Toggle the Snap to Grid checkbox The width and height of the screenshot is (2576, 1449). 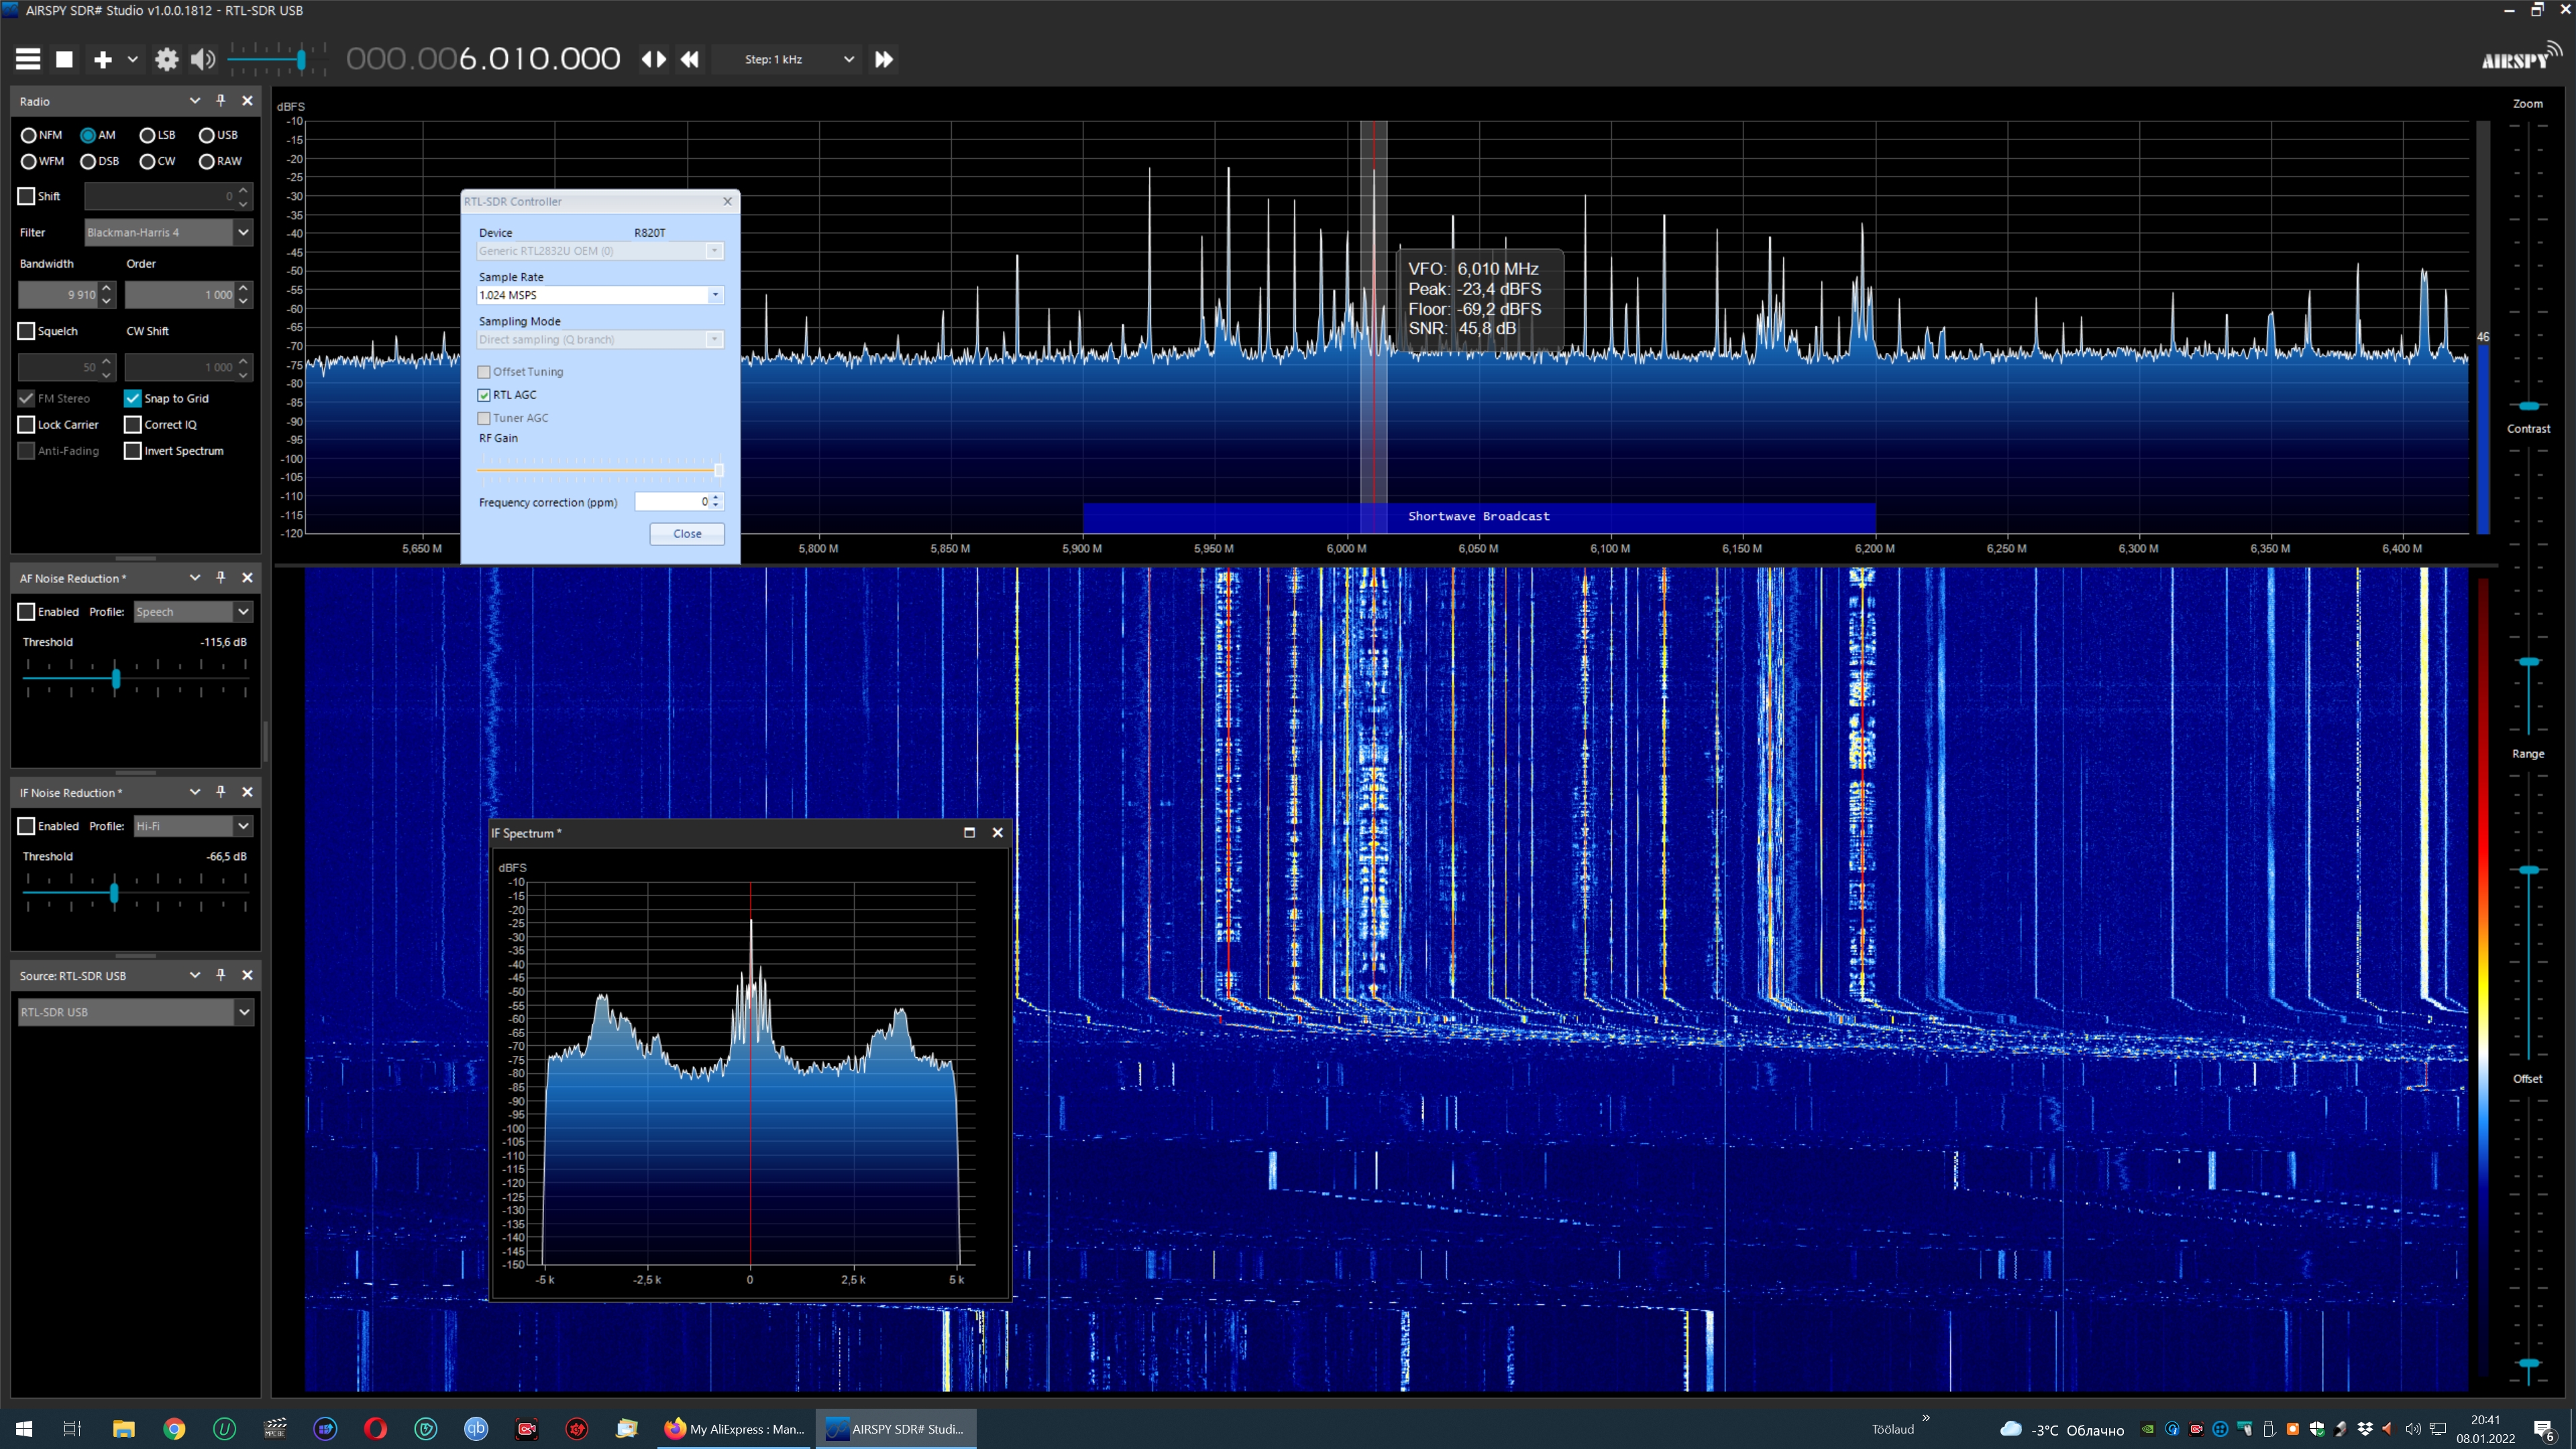point(132,398)
